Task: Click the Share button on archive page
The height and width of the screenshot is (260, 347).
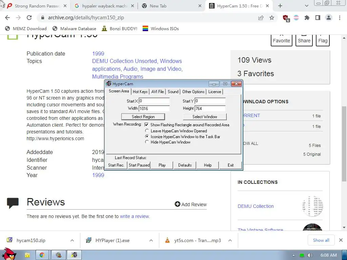Action: coord(304,40)
